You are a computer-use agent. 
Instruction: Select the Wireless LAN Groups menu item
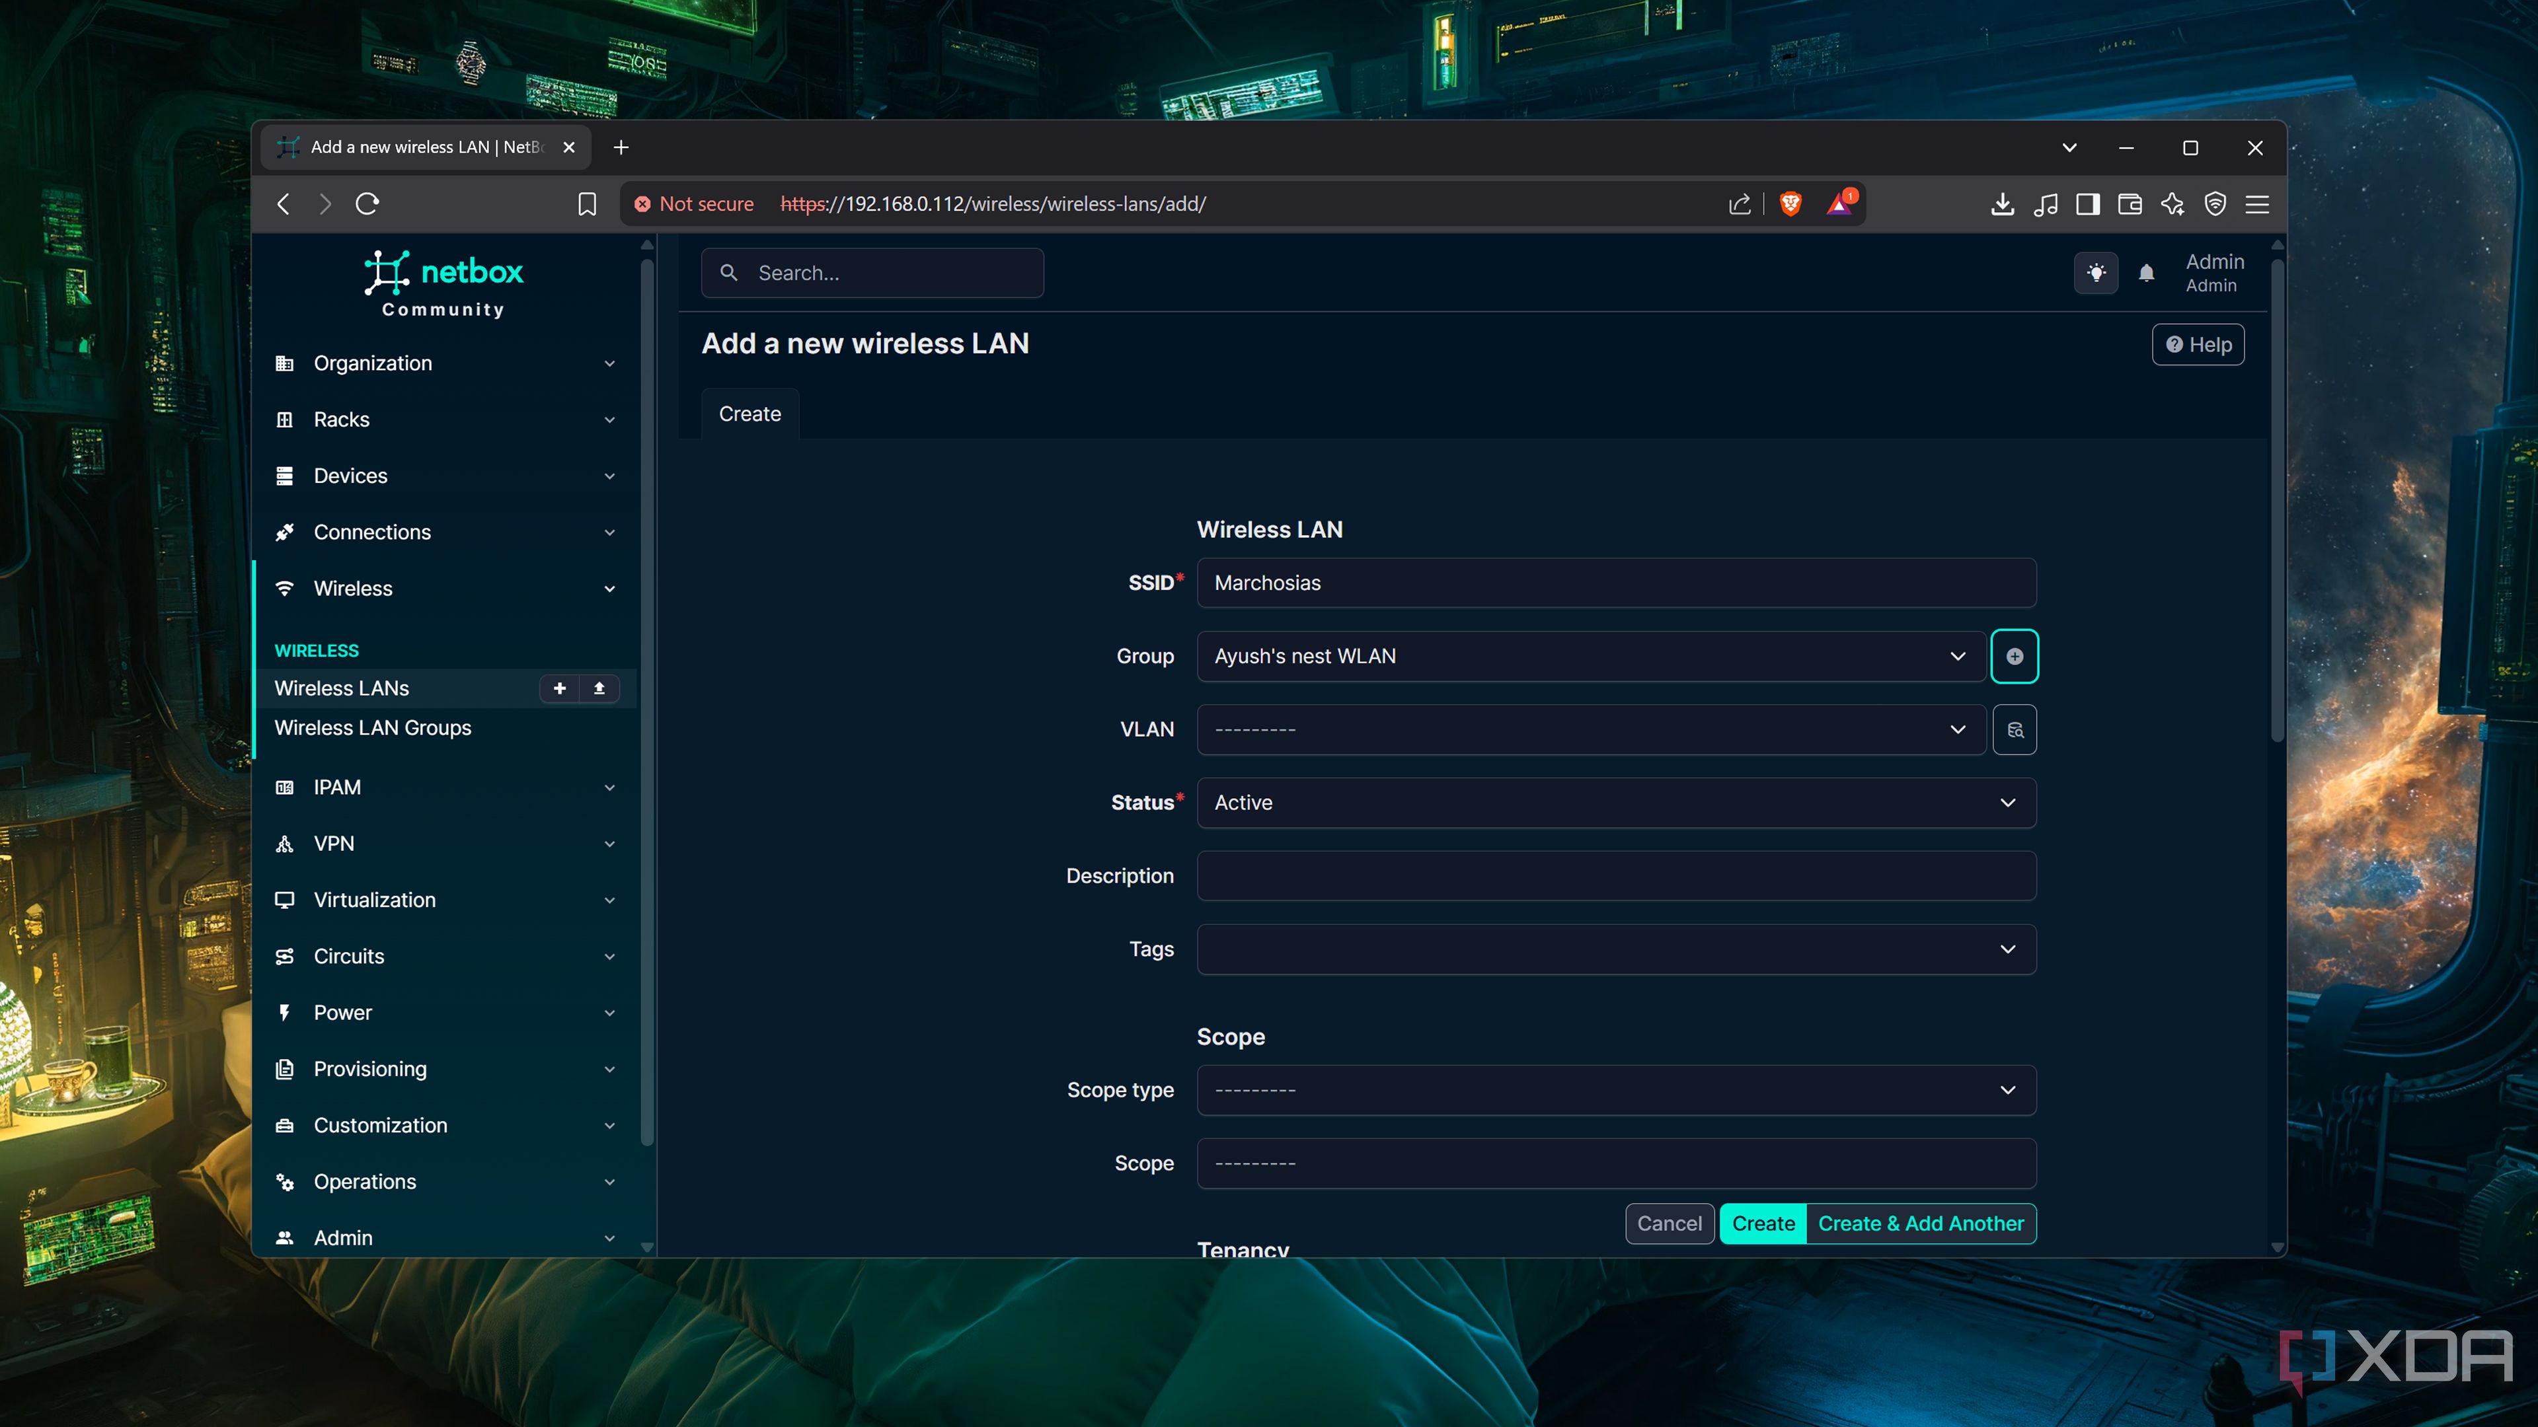372,728
